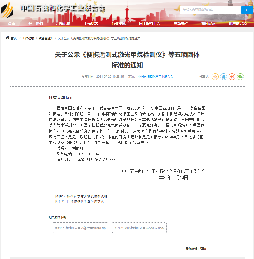
Task: Open 关于我们 navigation item
Action: 36,24
